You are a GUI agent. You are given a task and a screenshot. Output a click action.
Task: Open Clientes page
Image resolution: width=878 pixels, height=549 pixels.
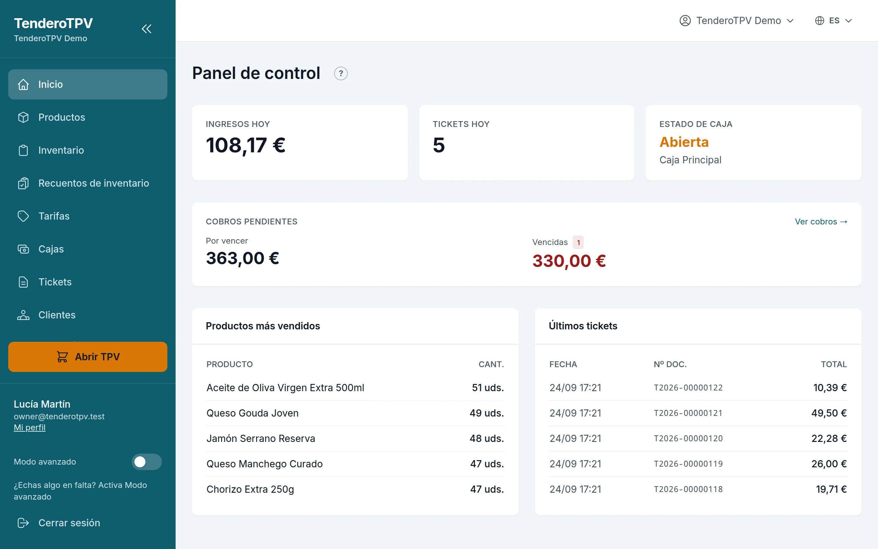coord(87,315)
